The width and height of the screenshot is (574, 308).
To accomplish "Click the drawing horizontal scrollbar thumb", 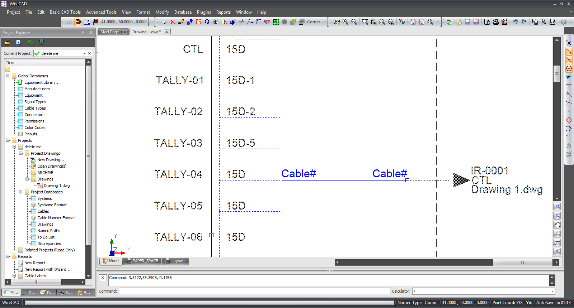I will [523, 262].
